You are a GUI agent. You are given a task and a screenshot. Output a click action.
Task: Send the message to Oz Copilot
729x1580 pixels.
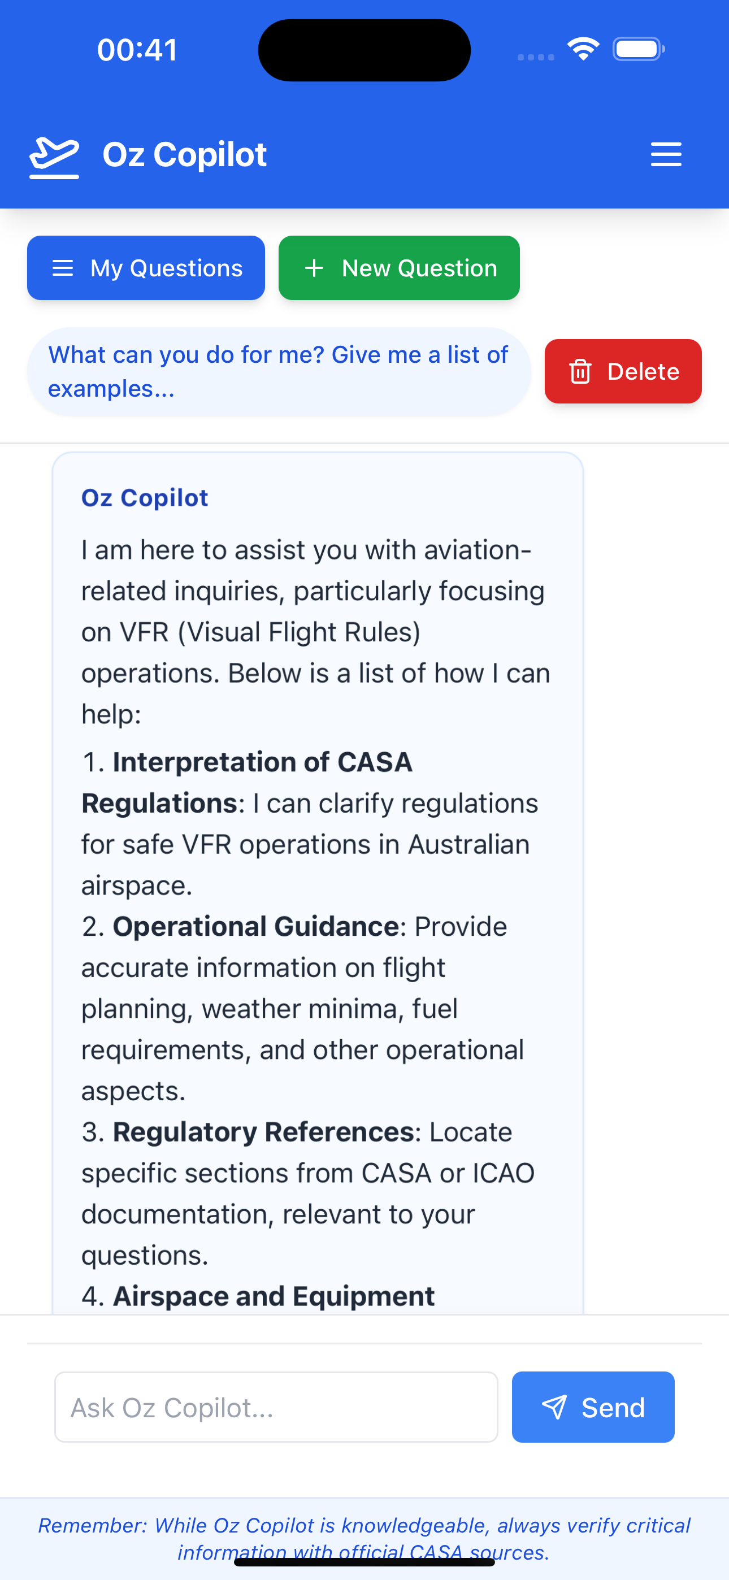coord(593,1407)
